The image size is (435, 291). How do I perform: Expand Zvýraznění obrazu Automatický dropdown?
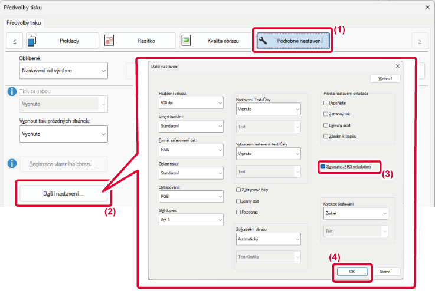pyautogui.click(x=269, y=240)
